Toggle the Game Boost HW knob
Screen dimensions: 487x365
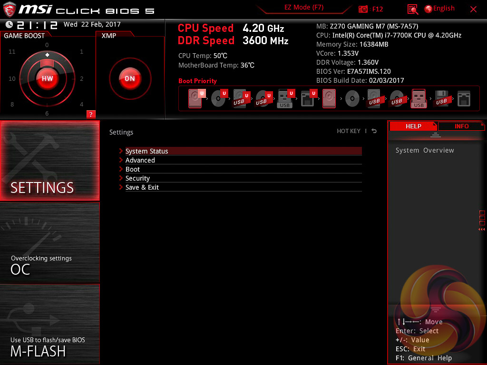[47, 78]
